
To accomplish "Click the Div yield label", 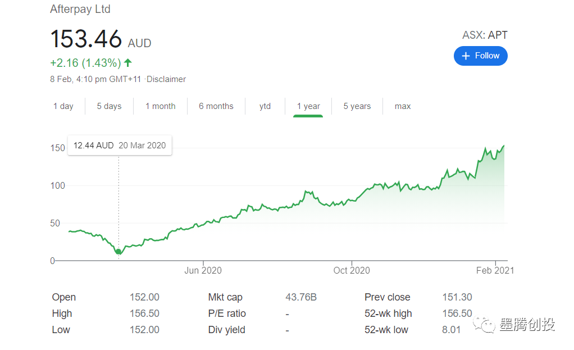I will coord(226,330).
